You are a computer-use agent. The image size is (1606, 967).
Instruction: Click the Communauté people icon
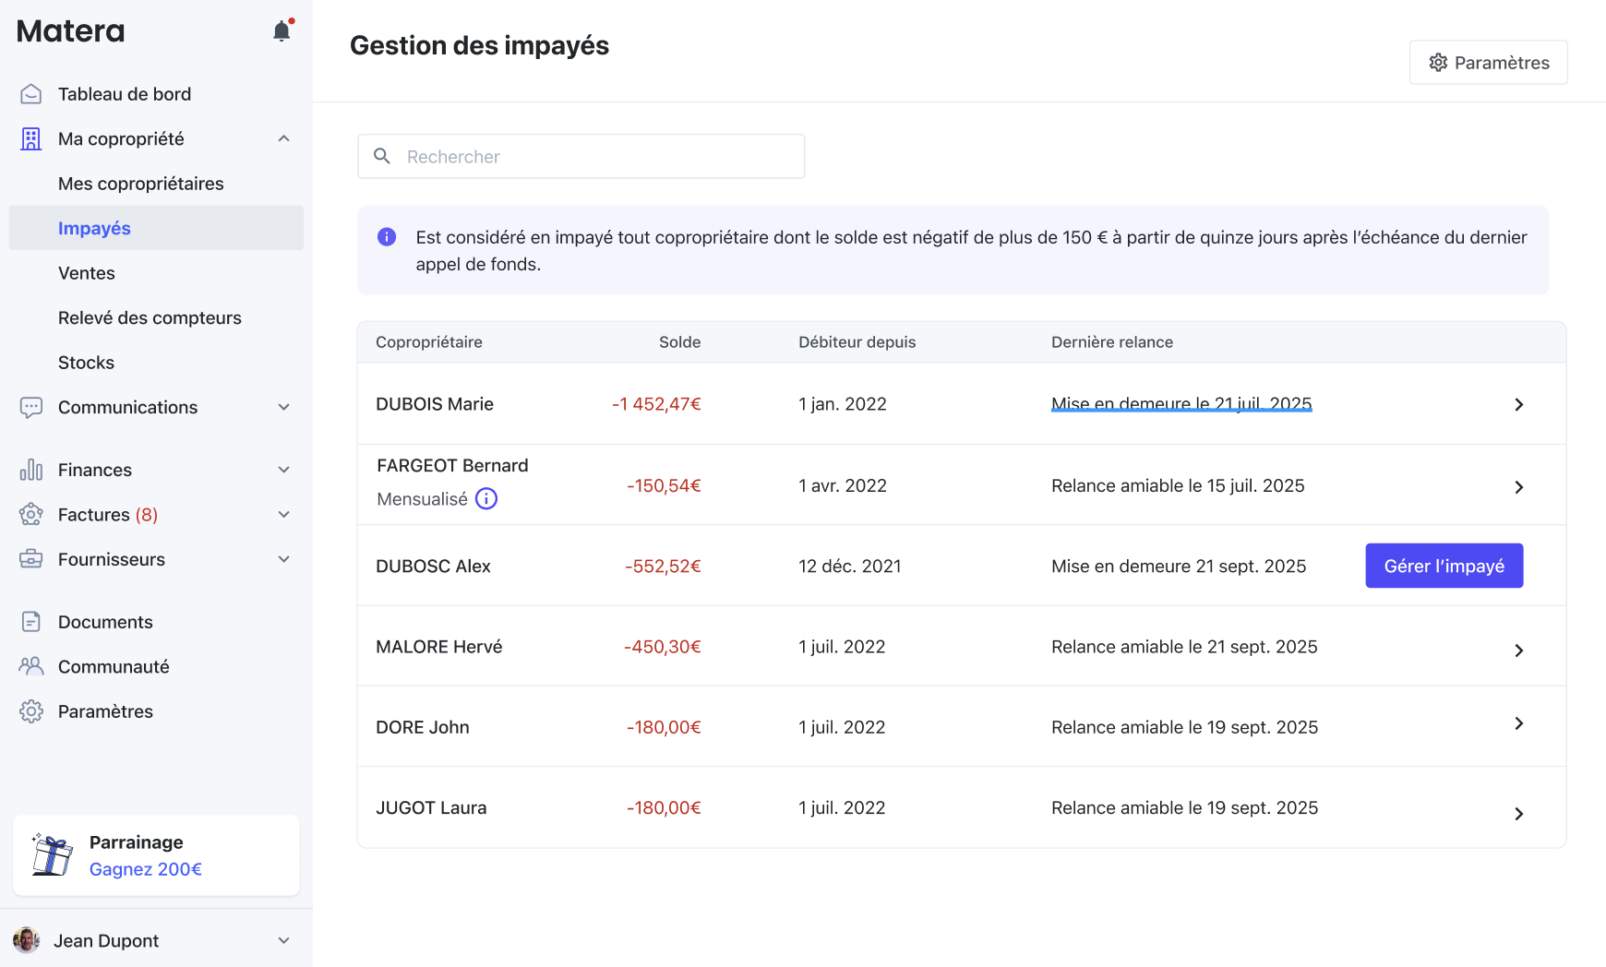click(x=31, y=666)
